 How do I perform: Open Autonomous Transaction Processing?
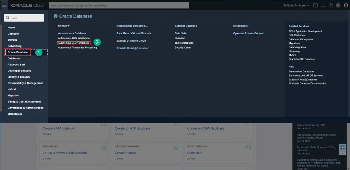click(x=77, y=48)
